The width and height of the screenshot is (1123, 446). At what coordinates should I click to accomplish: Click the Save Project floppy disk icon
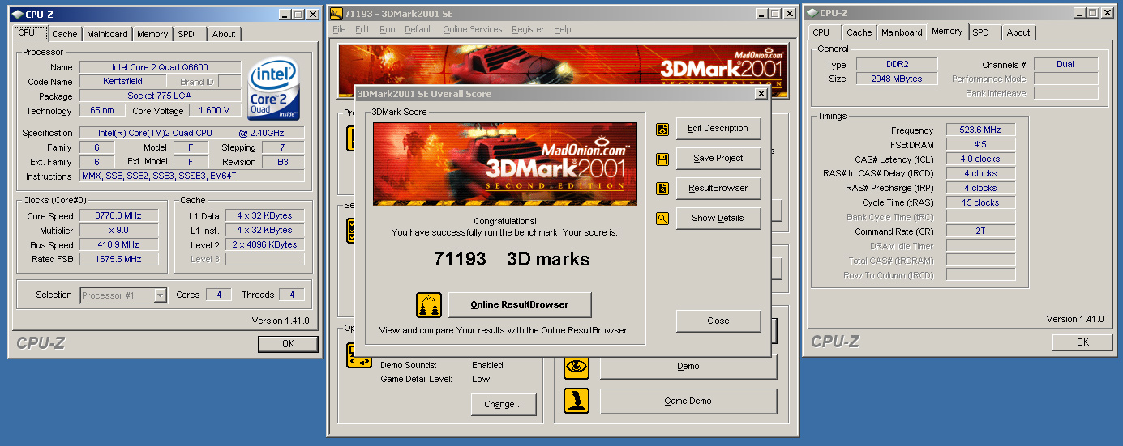(662, 159)
